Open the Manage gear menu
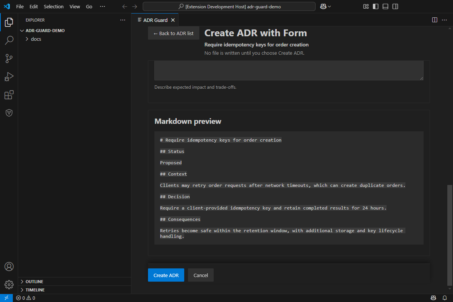Image resolution: width=453 pixels, height=302 pixels. point(9,284)
